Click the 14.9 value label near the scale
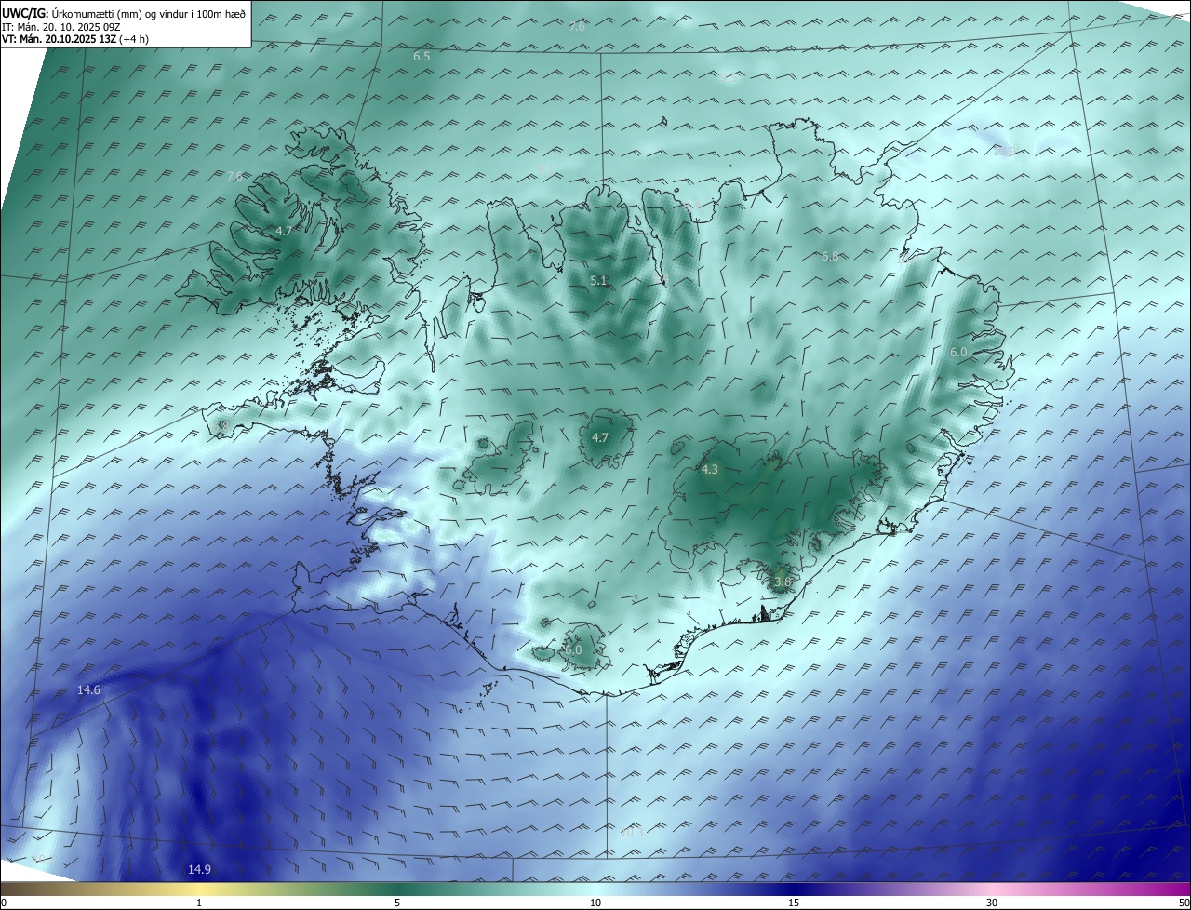The width and height of the screenshot is (1191, 910). (199, 869)
